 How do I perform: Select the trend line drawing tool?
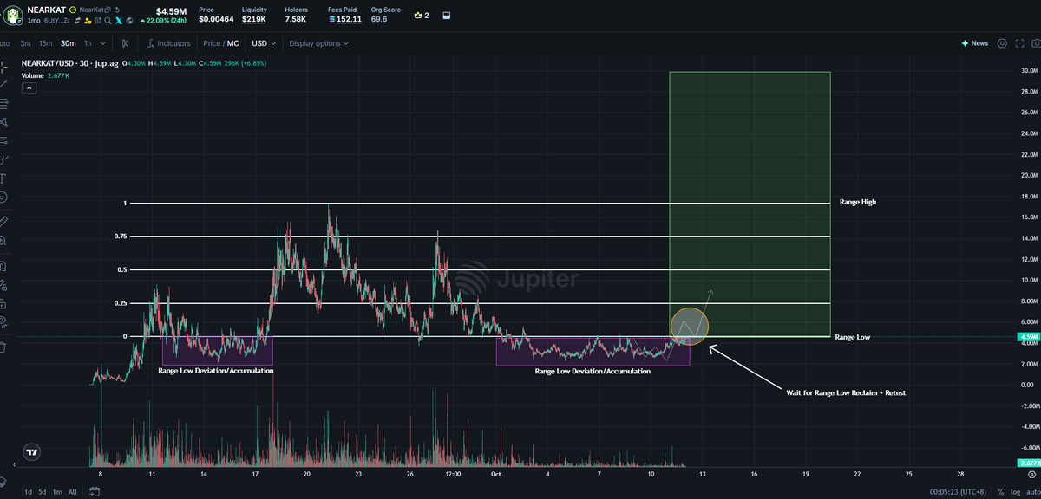pos(3,84)
